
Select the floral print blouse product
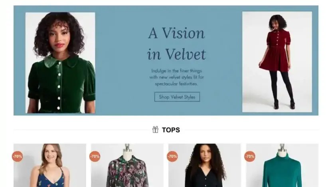127,165
